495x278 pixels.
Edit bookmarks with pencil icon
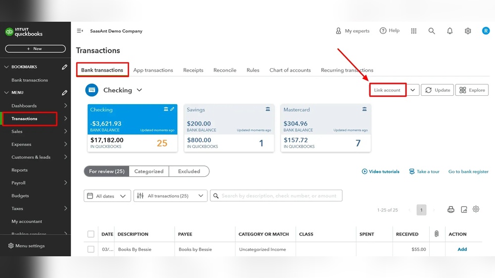click(x=64, y=67)
